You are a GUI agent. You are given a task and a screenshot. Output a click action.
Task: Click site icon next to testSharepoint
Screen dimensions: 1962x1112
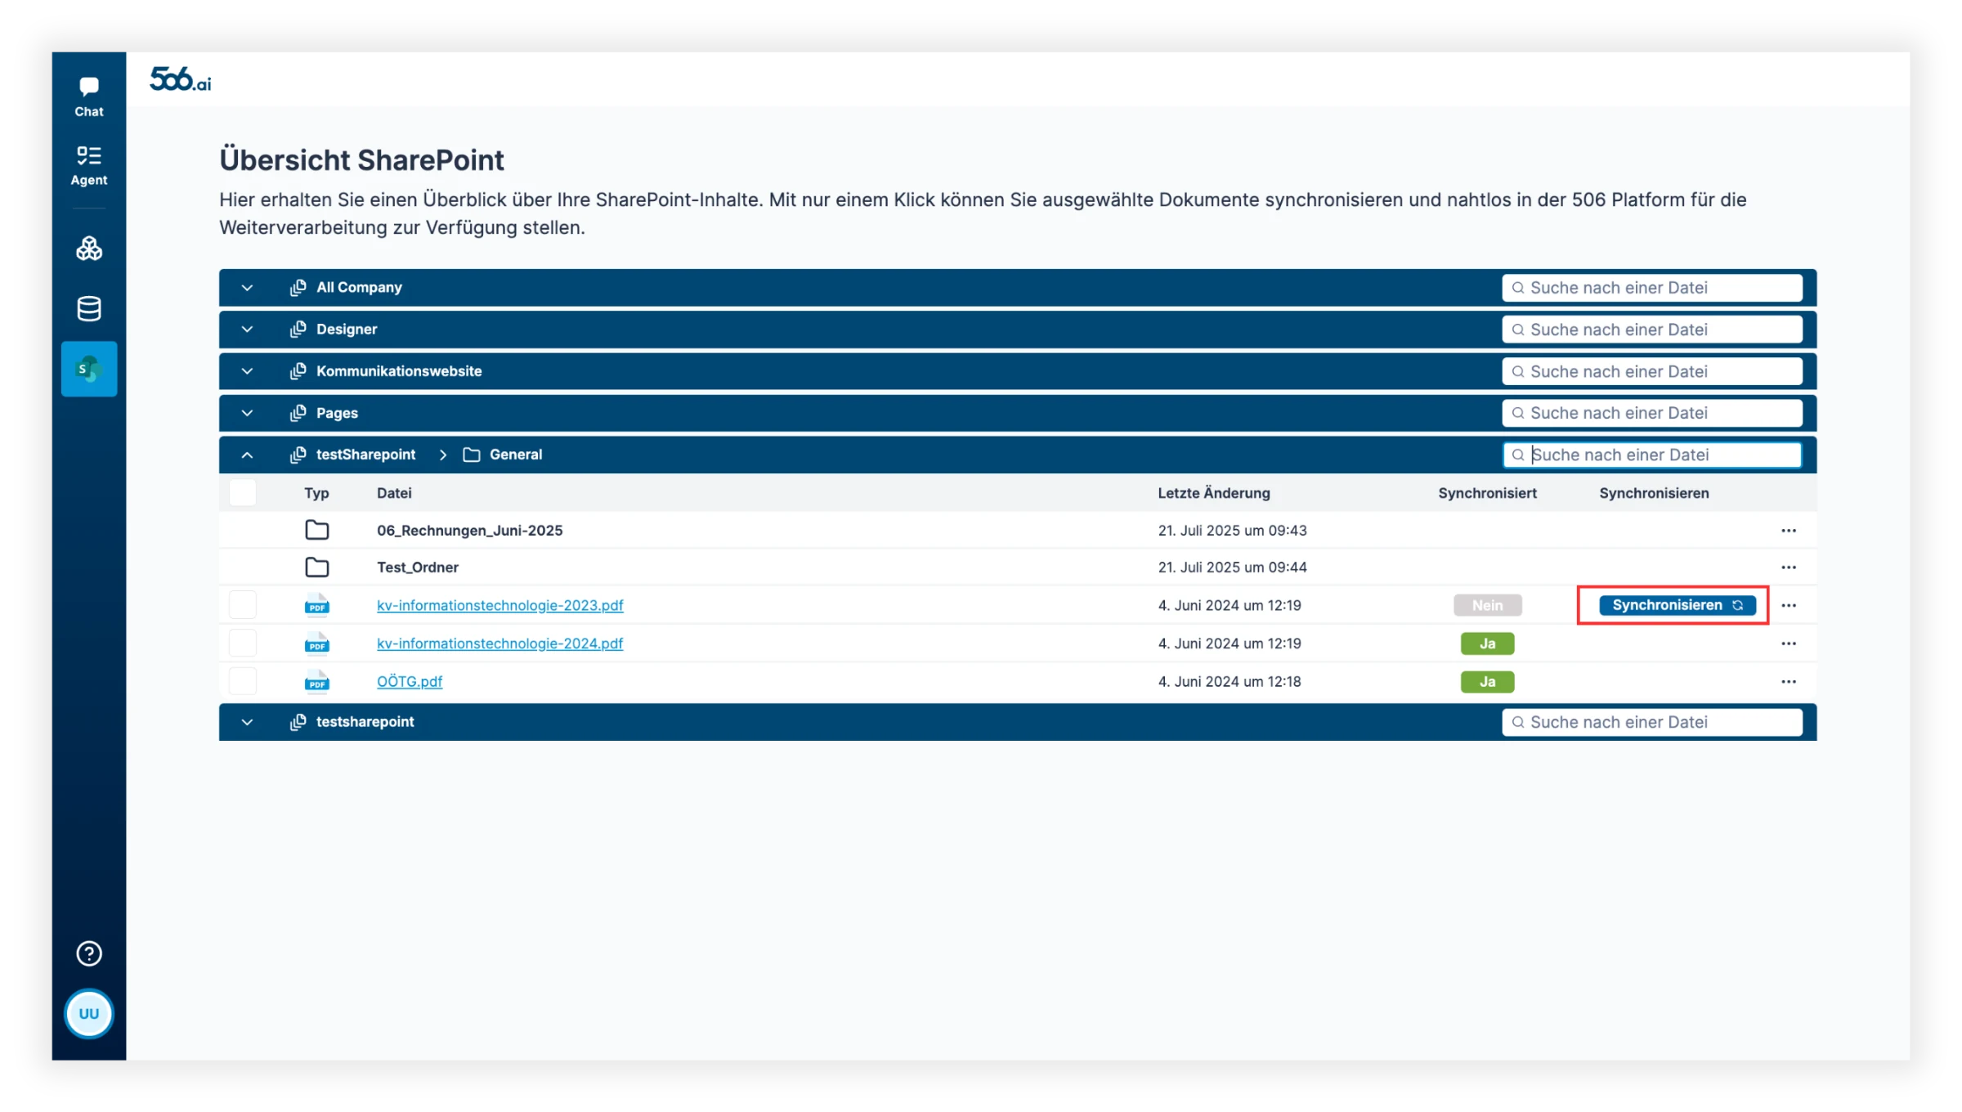point(298,455)
